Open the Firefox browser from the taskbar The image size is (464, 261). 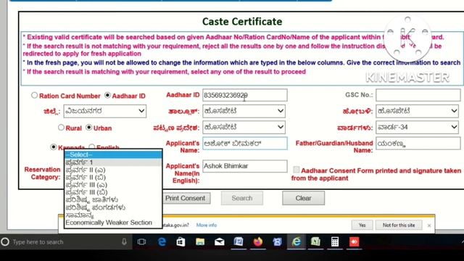pyautogui.click(x=258, y=241)
